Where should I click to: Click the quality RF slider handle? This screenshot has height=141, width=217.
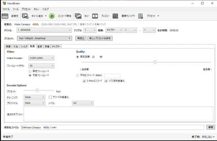[x=155, y=62]
